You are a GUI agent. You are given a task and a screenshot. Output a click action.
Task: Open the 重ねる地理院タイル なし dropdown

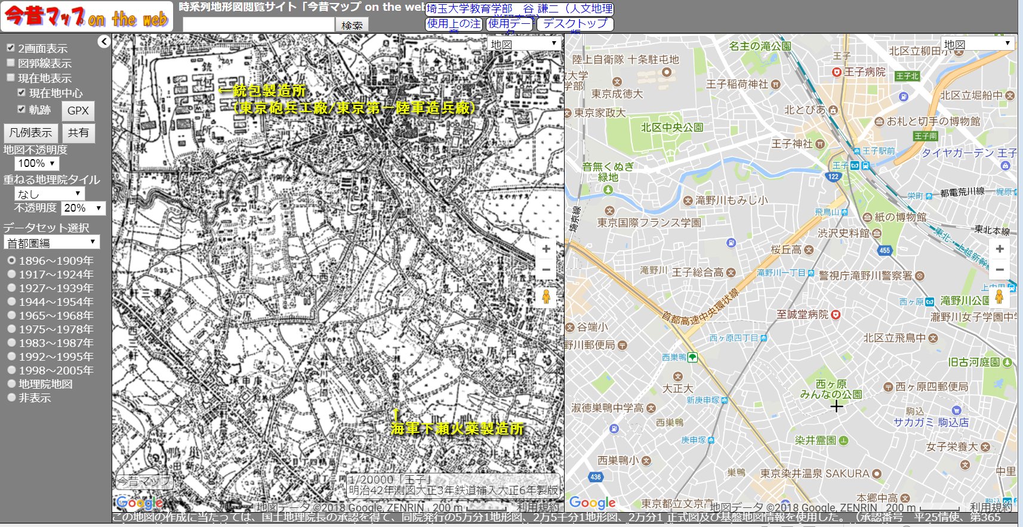[50, 194]
